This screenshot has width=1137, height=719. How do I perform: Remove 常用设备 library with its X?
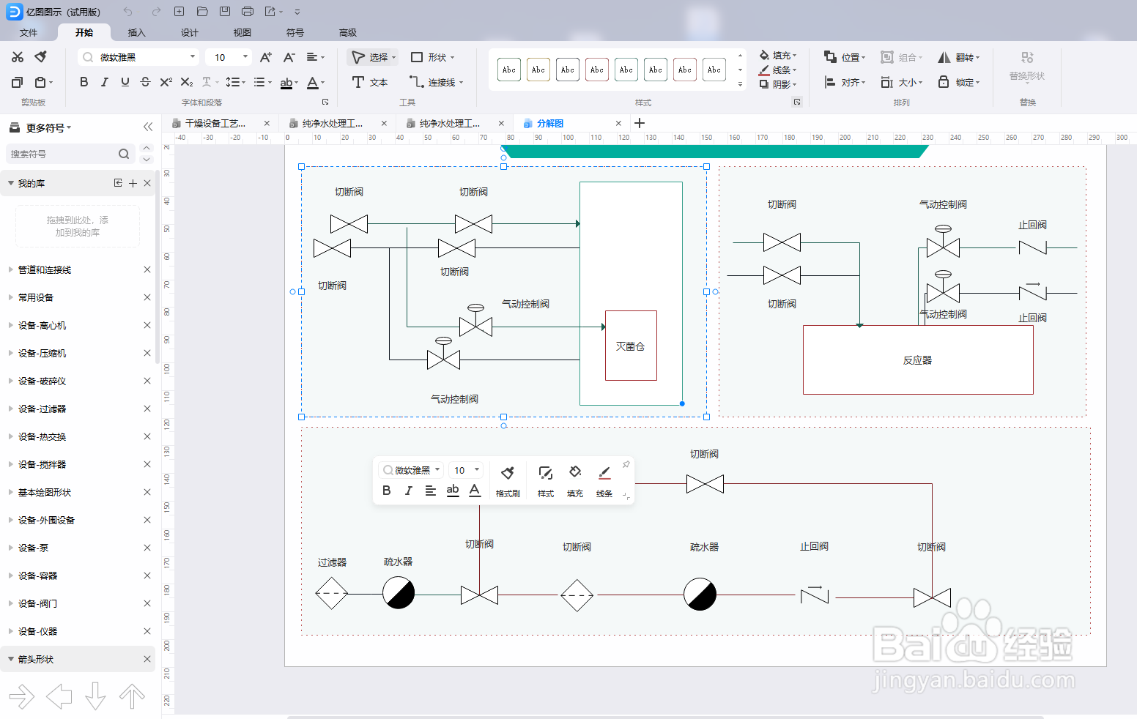[x=147, y=297]
